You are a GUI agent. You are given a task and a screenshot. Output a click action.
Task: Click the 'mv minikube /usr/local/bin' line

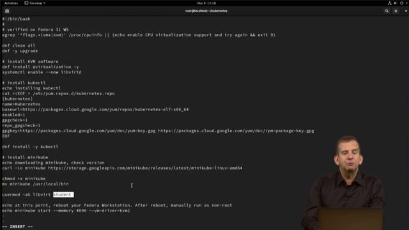point(35,184)
